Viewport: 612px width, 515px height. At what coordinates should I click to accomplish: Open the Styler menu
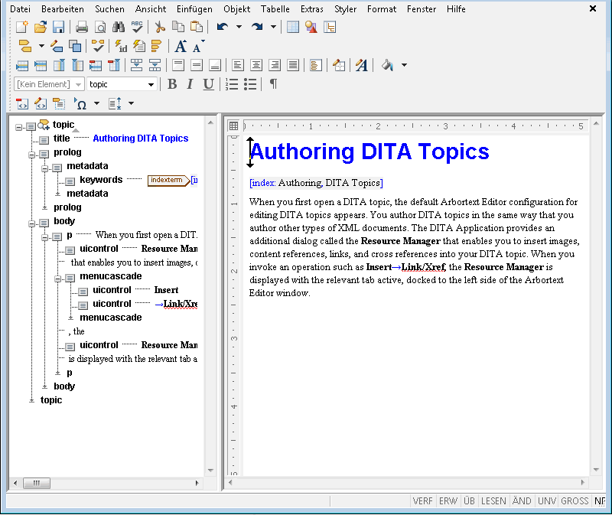point(345,9)
